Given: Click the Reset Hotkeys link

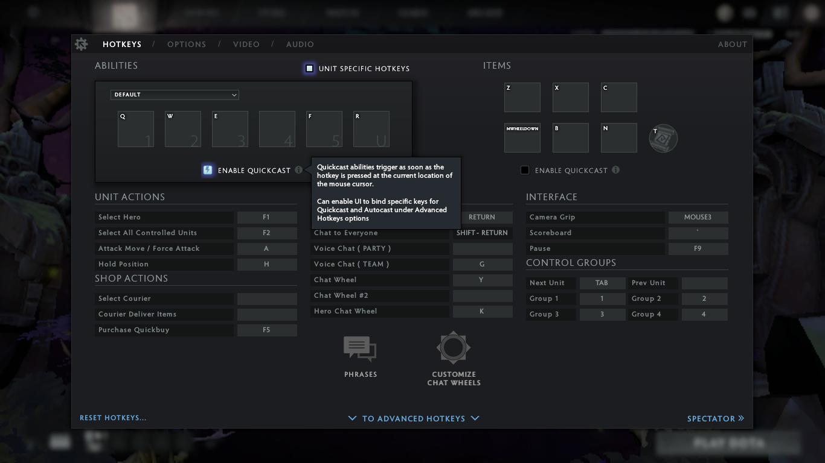Looking at the screenshot, I should tap(113, 418).
